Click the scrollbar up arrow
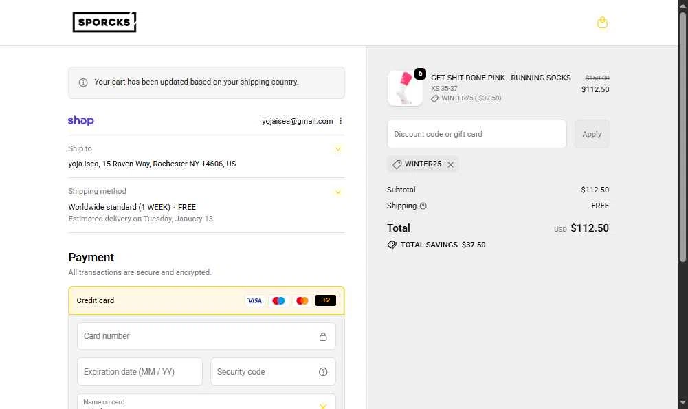Screen dimensions: 688x409 tap(683, 5)
